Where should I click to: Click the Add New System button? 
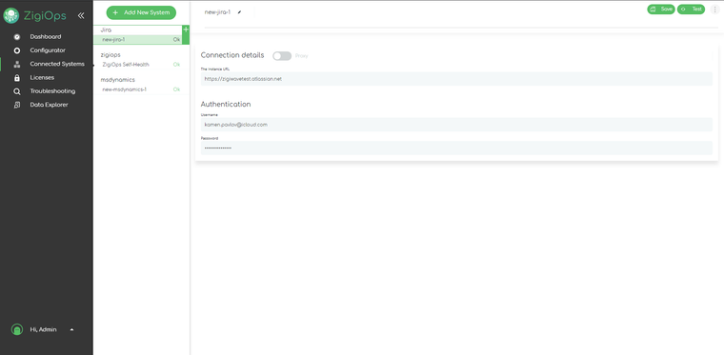pyautogui.click(x=141, y=13)
